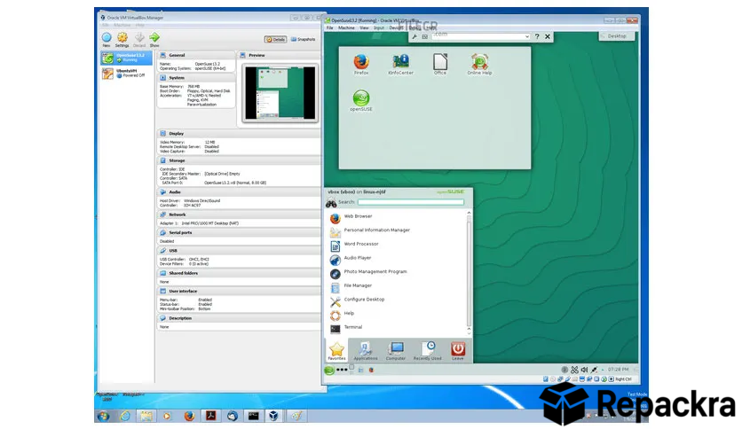Click question mark help icon in guest toolbar

537,36
